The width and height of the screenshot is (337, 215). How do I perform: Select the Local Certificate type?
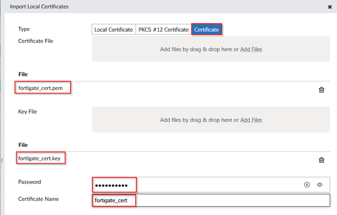click(114, 29)
